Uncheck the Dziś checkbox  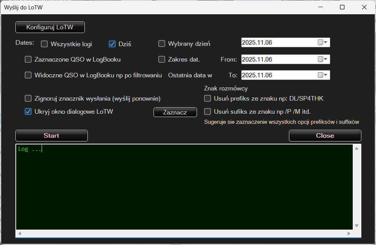[112, 44]
